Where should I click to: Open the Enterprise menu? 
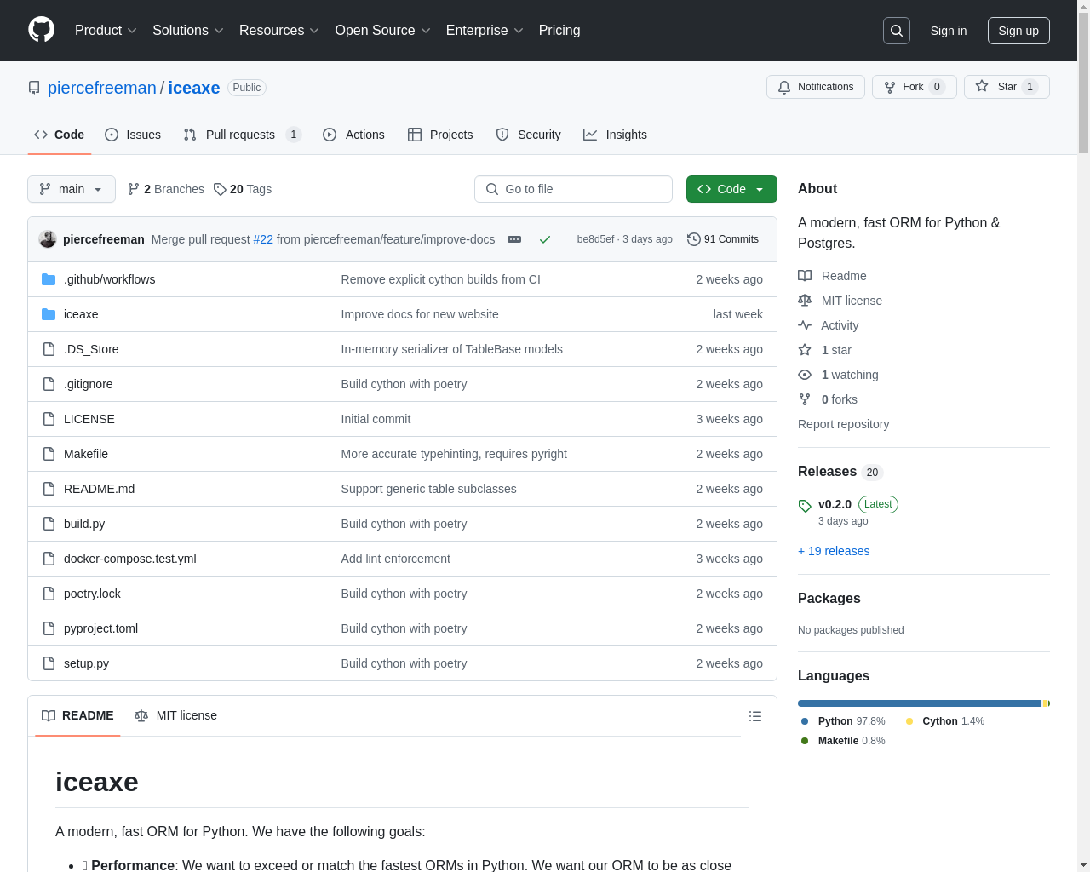coord(485,31)
